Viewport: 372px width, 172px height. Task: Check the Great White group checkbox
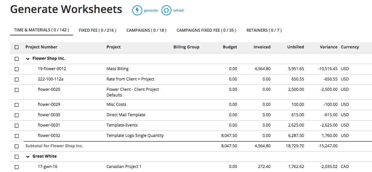tap(17, 157)
